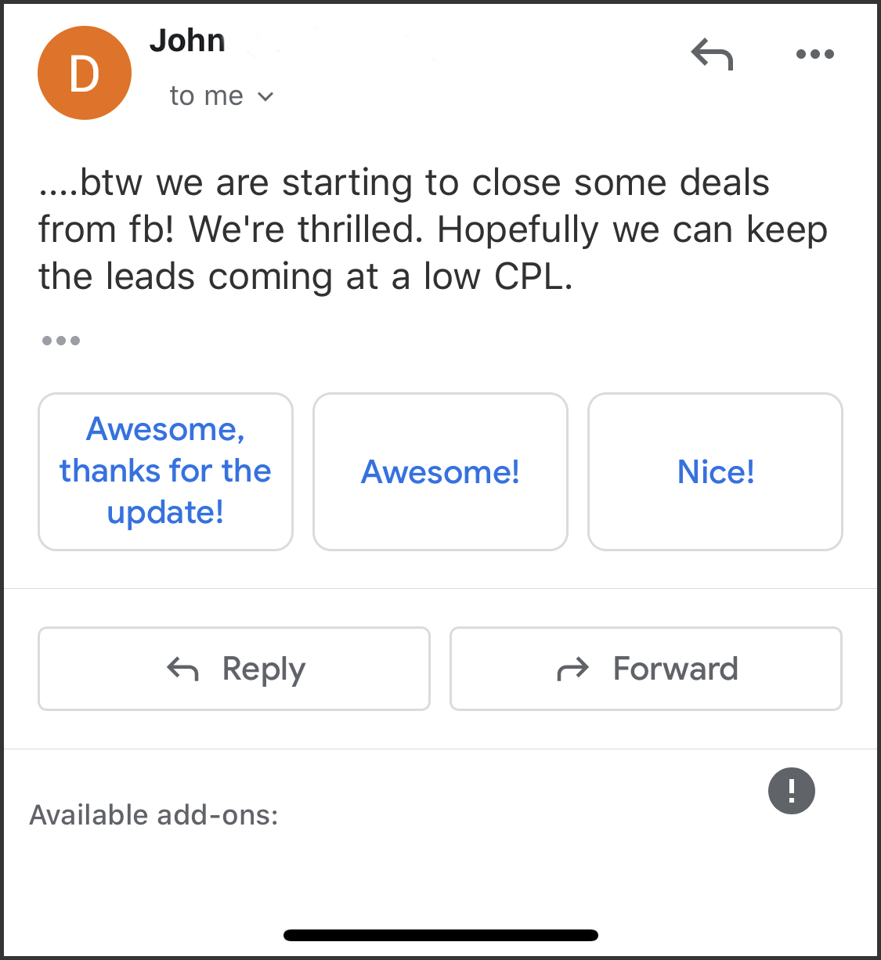Tap the "Available add-ons:" label
Viewport: 881px width, 960px height.
coord(154,815)
